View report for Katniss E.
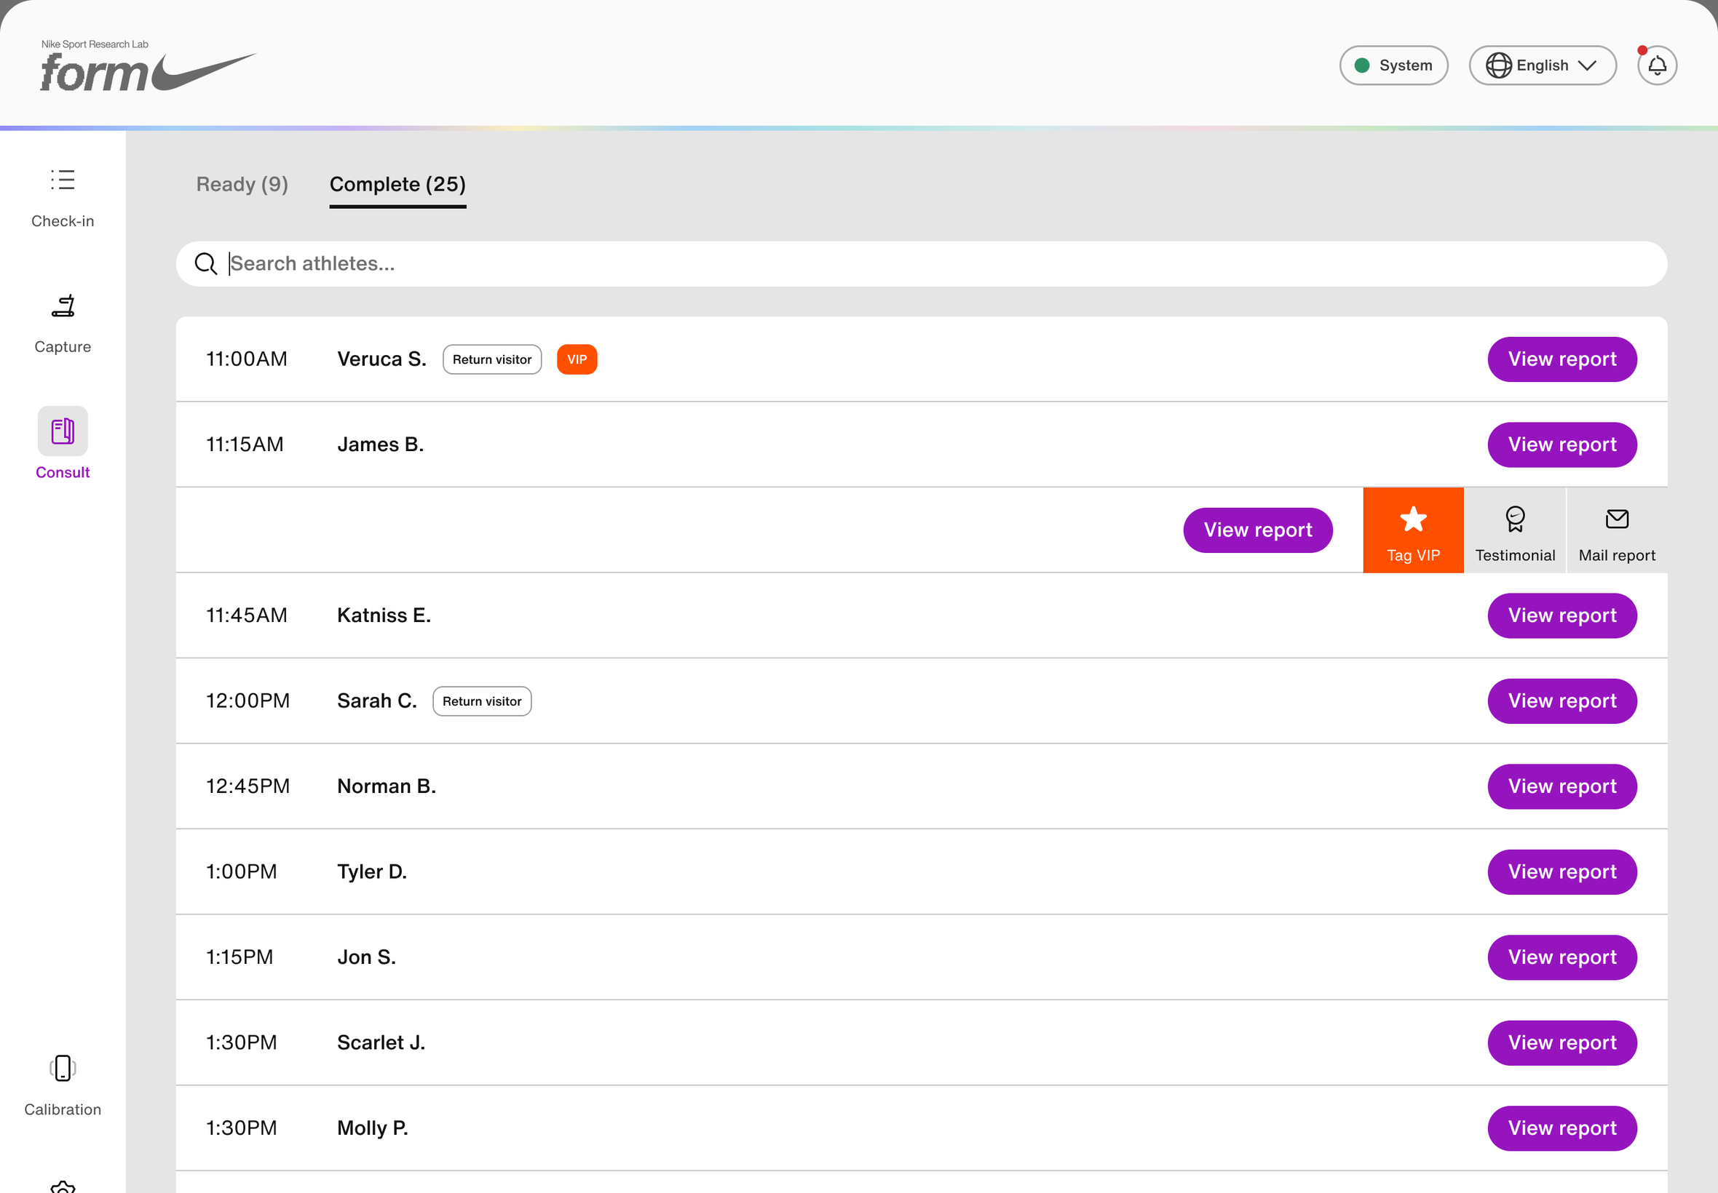1718x1193 pixels. pyautogui.click(x=1561, y=616)
